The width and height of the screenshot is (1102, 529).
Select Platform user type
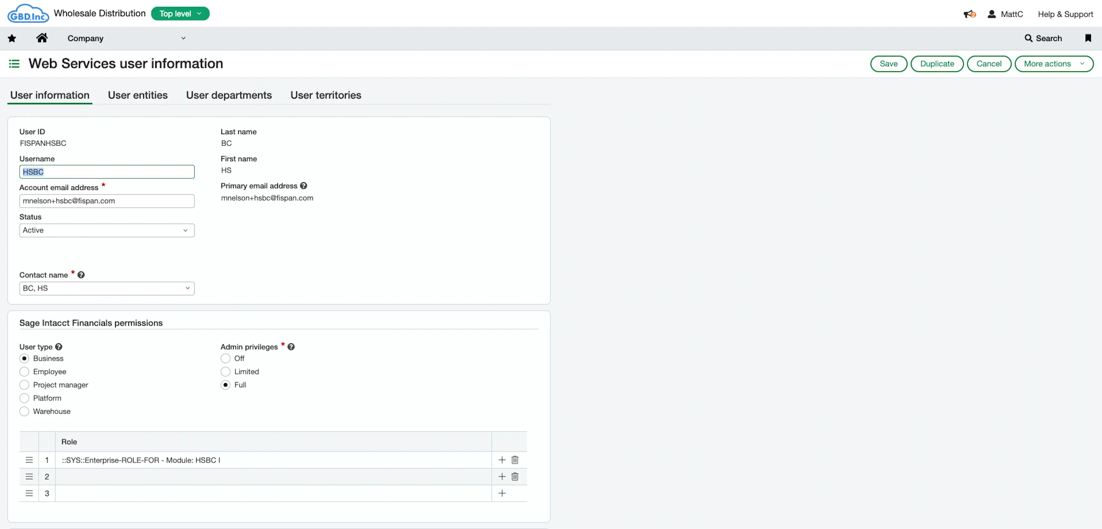click(x=25, y=399)
